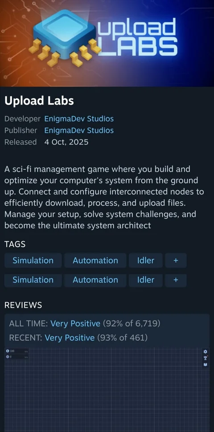Image resolution: width=214 pixels, height=432 pixels.
Task: Select the Automation tag in the top row
Action: click(x=95, y=261)
